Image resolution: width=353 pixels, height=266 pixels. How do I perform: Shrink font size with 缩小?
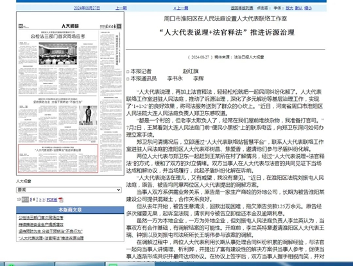(308, 8)
